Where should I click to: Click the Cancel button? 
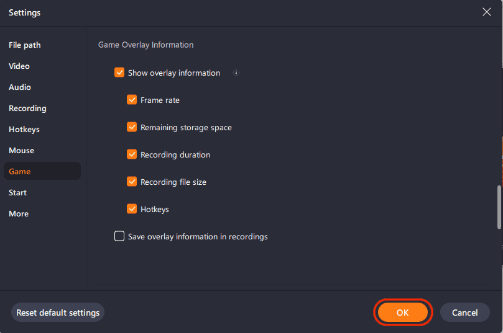point(464,313)
